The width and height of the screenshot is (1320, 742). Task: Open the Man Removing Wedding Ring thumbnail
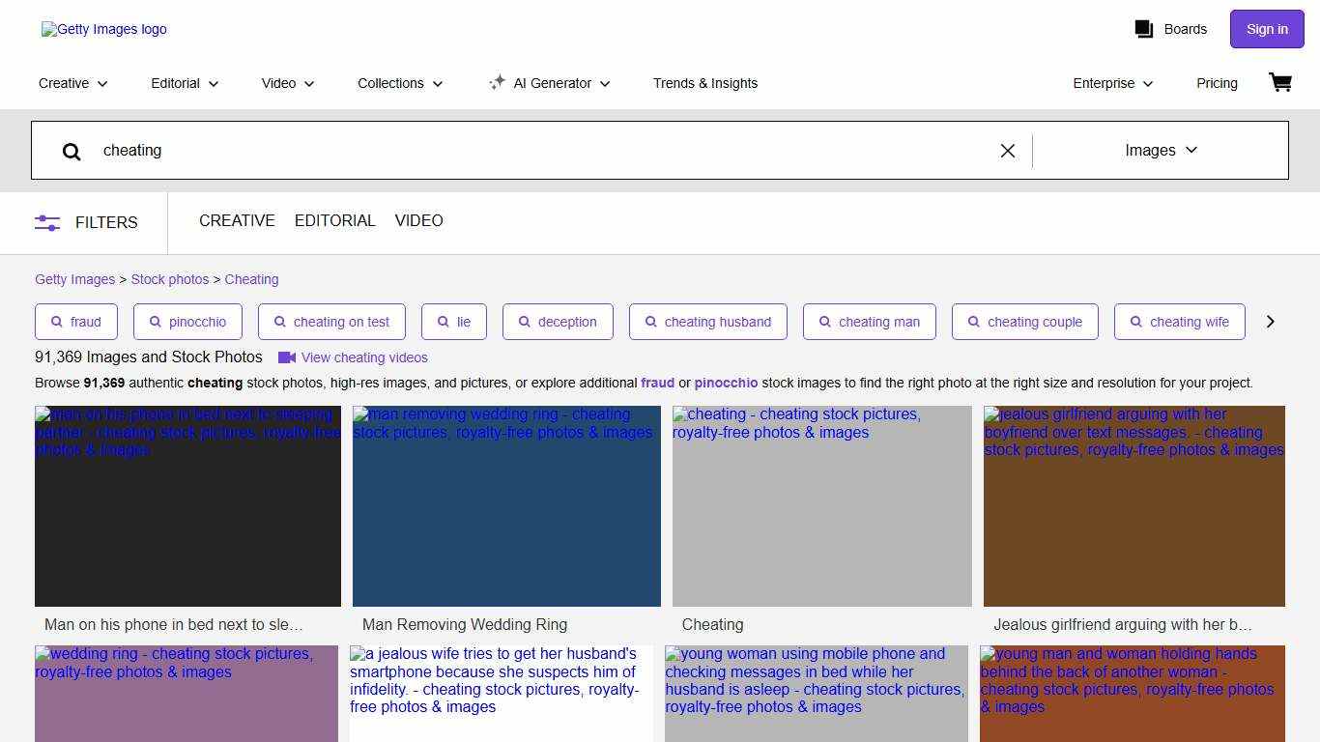[x=506, y=506]
